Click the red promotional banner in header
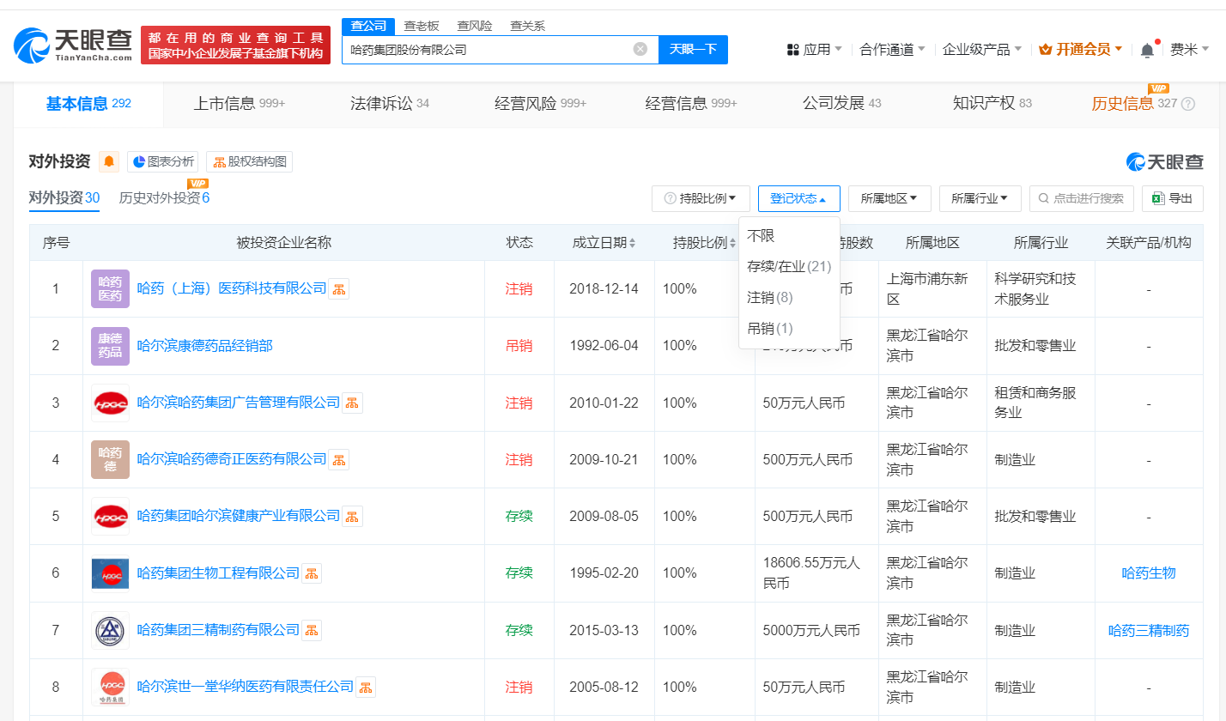 pos(235,45)
